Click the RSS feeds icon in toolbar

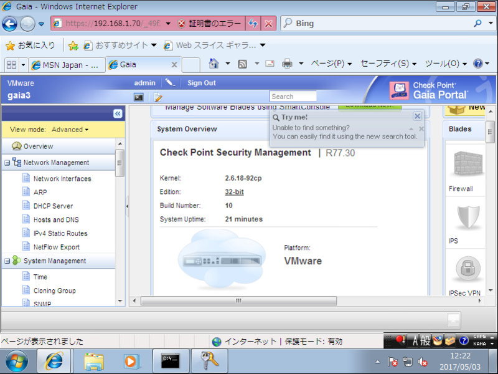pos(242,64)
